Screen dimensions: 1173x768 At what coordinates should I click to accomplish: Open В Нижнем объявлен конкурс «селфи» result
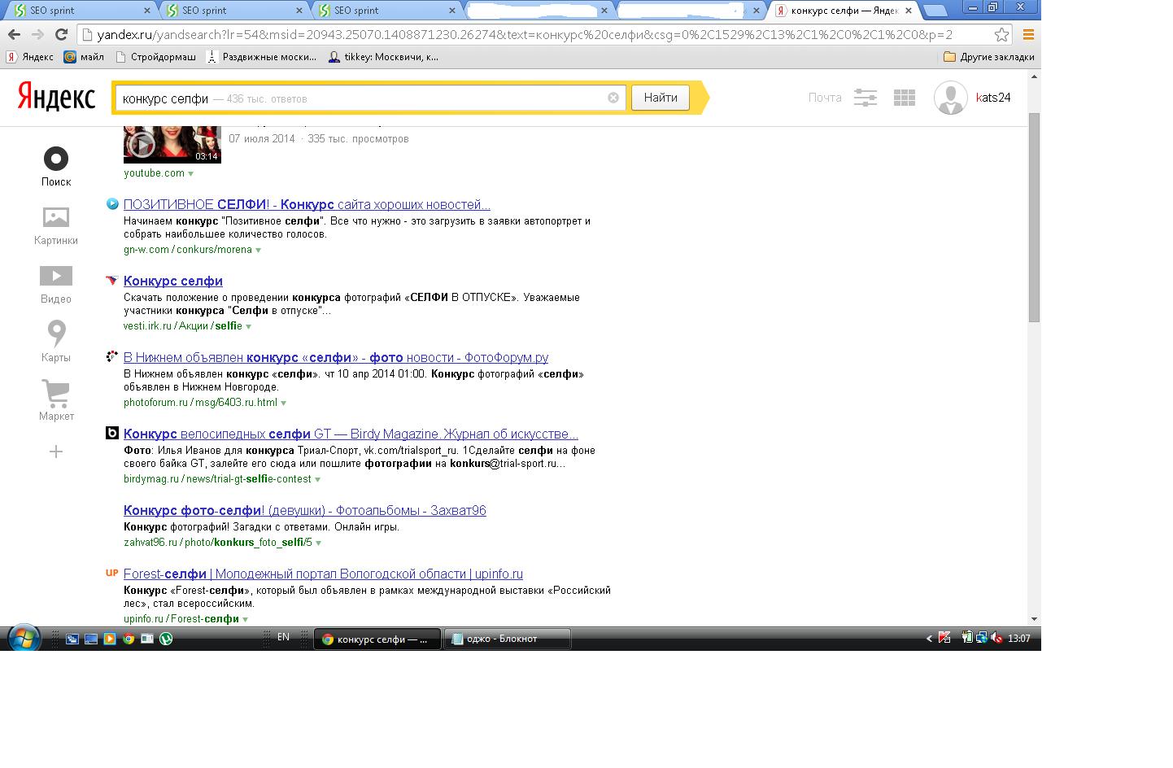336,357
